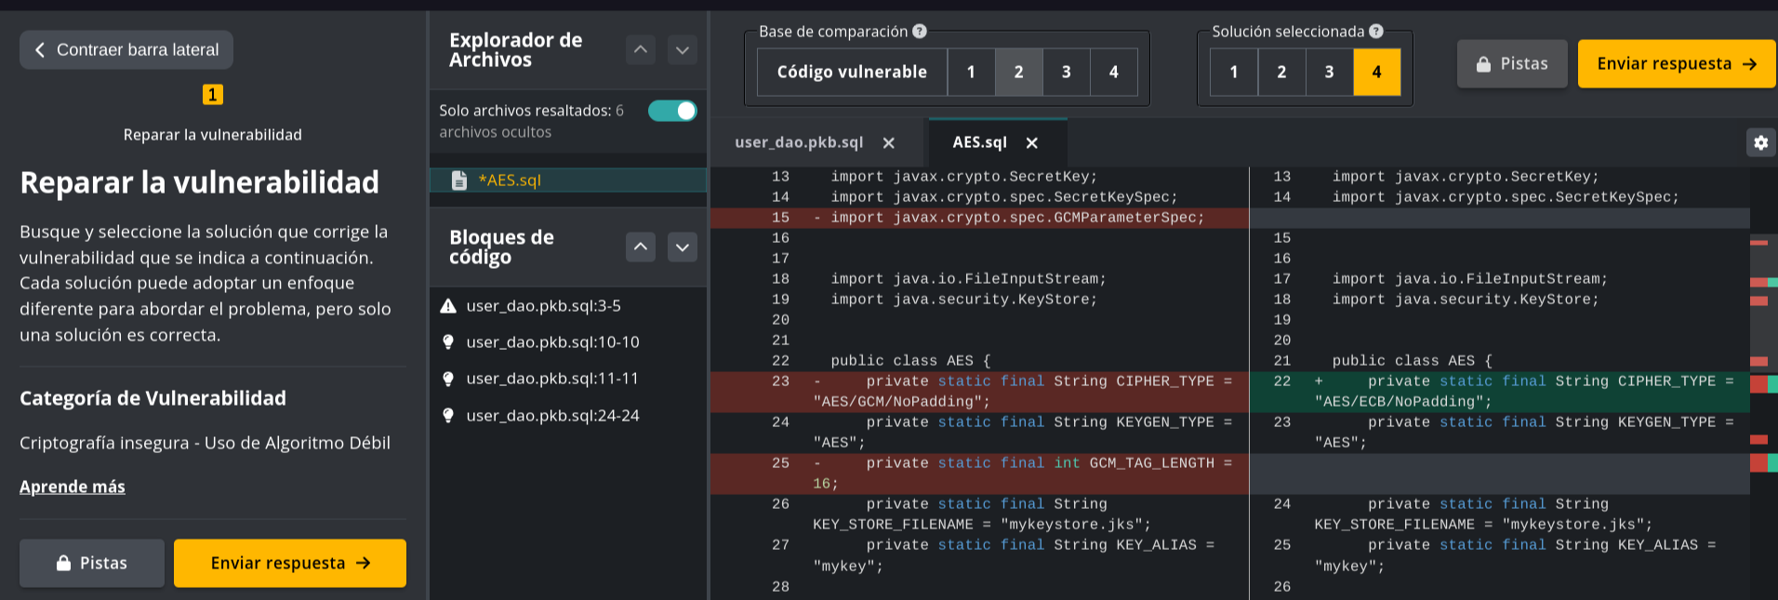The height and width of the screenshot is (600, 1778).
Task: Submit with the left panel Enviar respuesta button
Action: tap(290, 563)
